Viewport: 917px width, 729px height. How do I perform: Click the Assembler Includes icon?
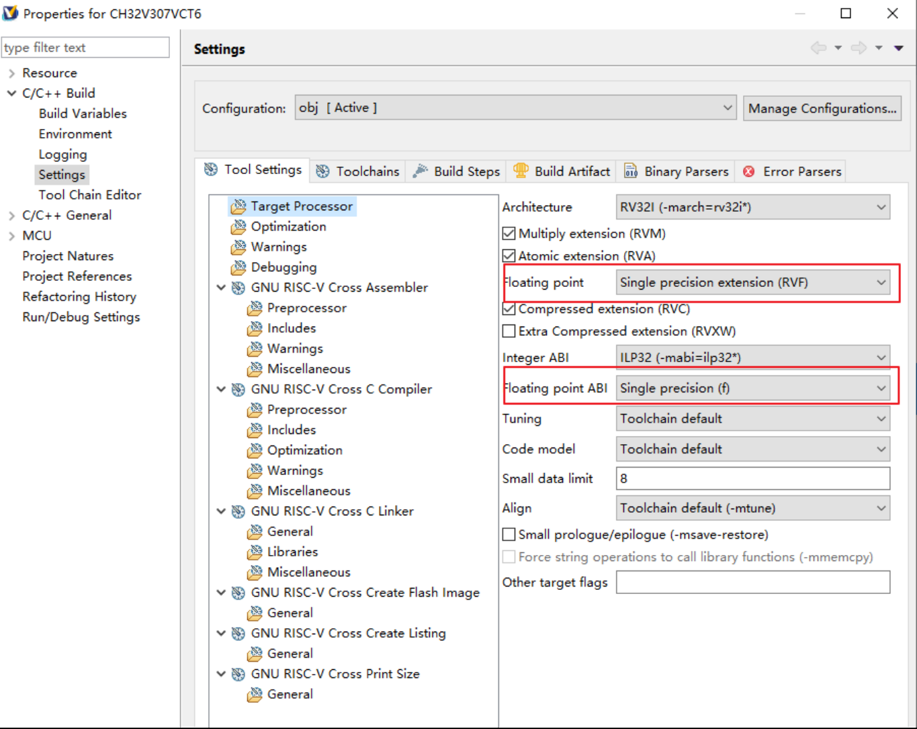(254, 329)
